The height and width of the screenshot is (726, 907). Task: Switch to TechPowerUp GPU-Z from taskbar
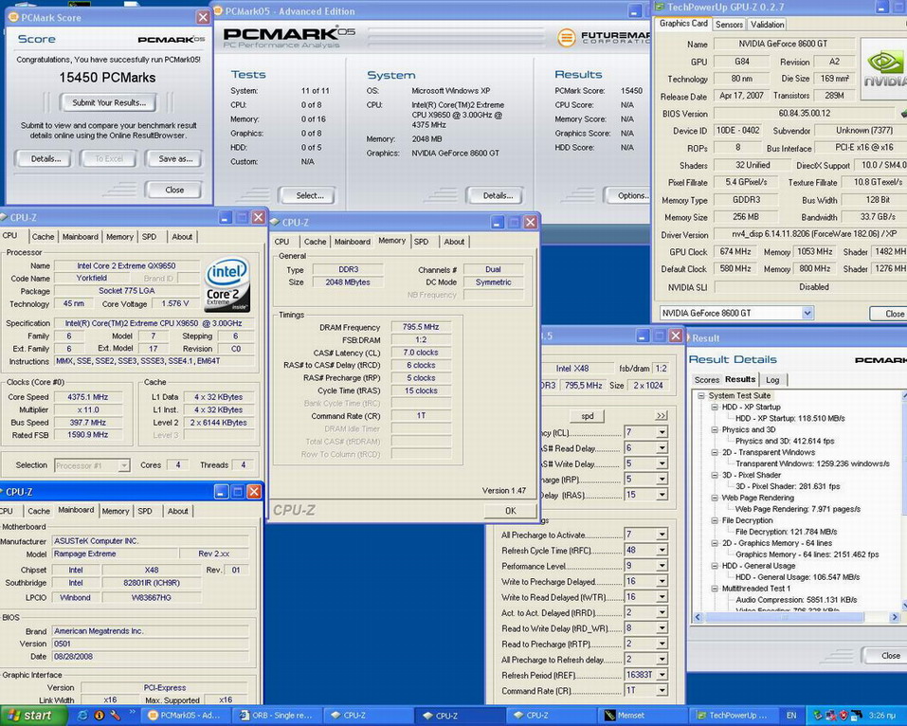click(735, 716)
